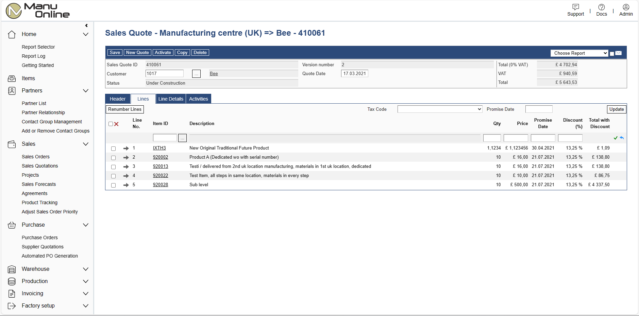This screenshot has height=316, width=639.
Task: Click the Renumber Lines button
Action: click(124, 109)
